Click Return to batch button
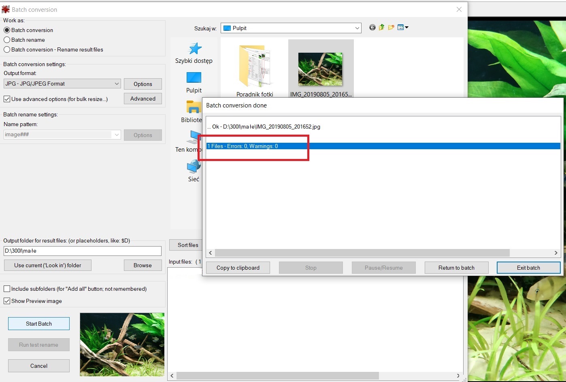 456,268
